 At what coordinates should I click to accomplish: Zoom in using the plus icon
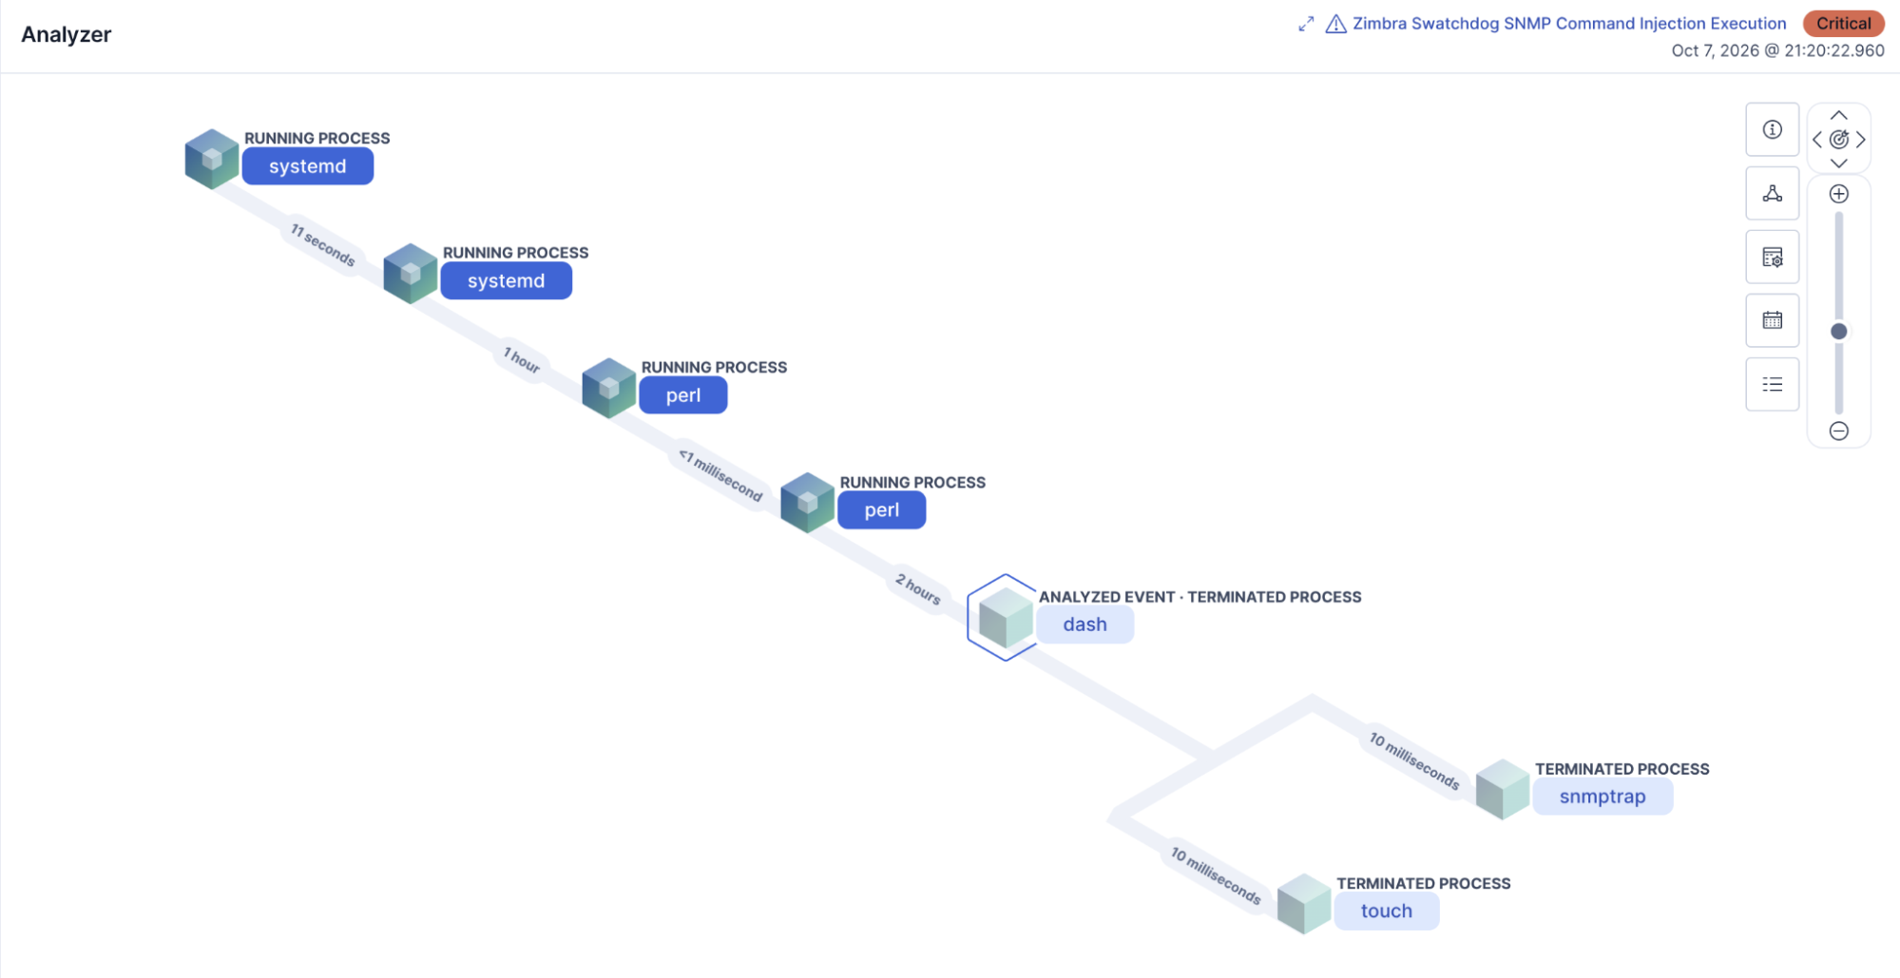(x=1839, y=194)
